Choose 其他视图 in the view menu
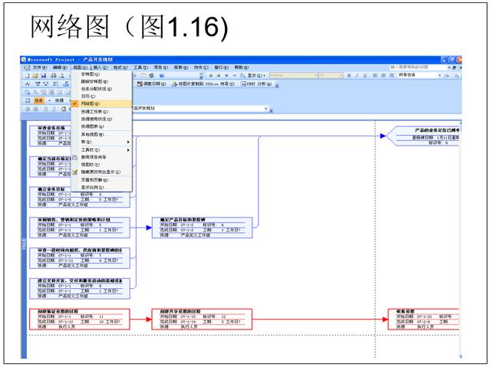Viewport: 491px width, 367px height. [101, 134]
